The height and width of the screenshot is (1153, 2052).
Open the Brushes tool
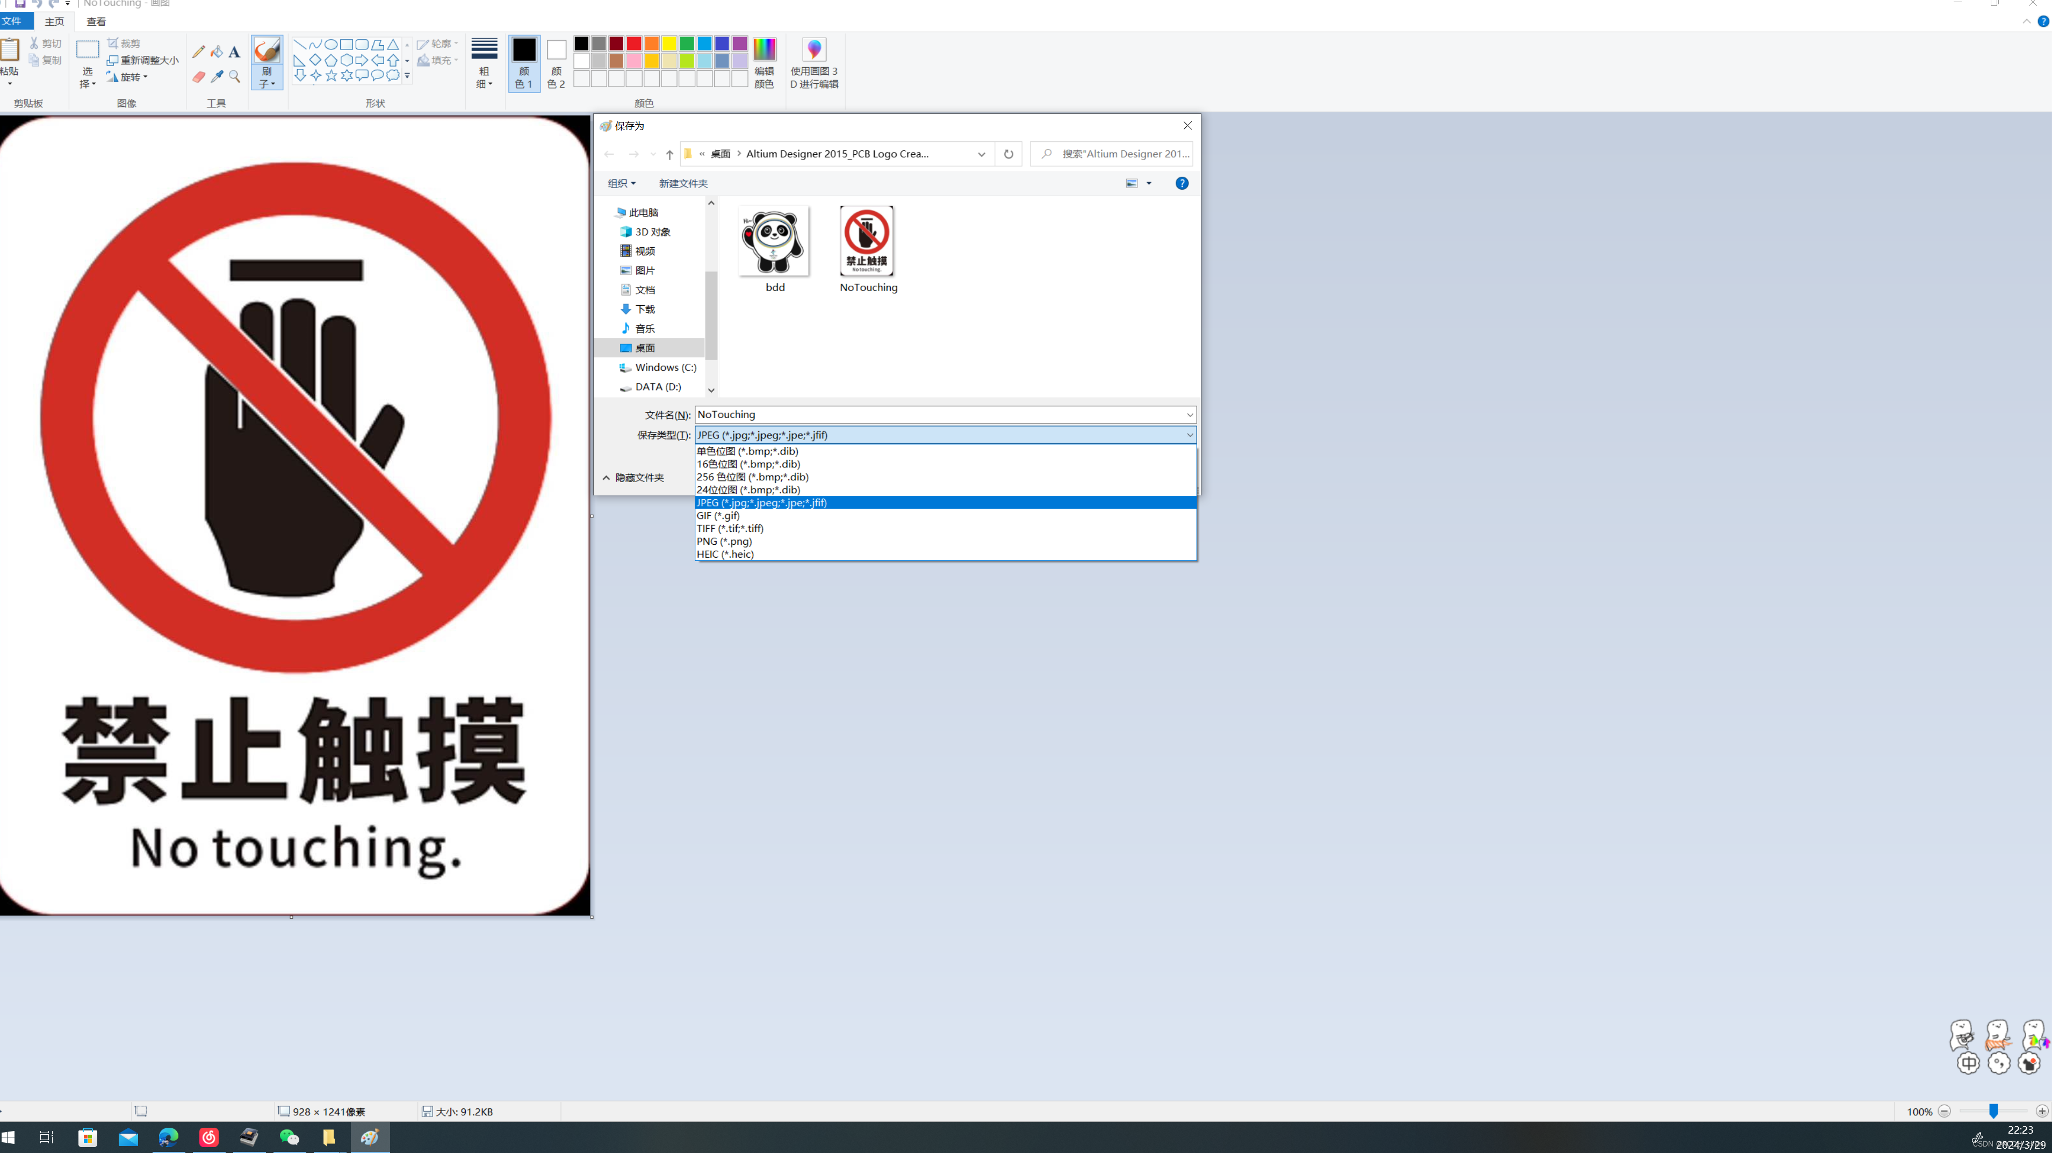tap(267, 62)
